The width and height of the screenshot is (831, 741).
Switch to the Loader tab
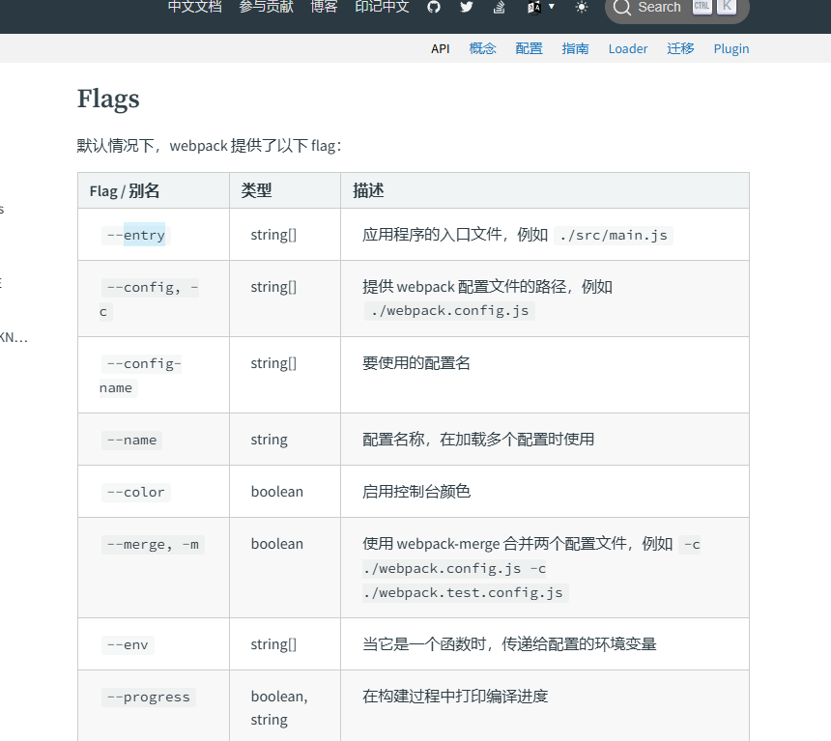[628, 48]
